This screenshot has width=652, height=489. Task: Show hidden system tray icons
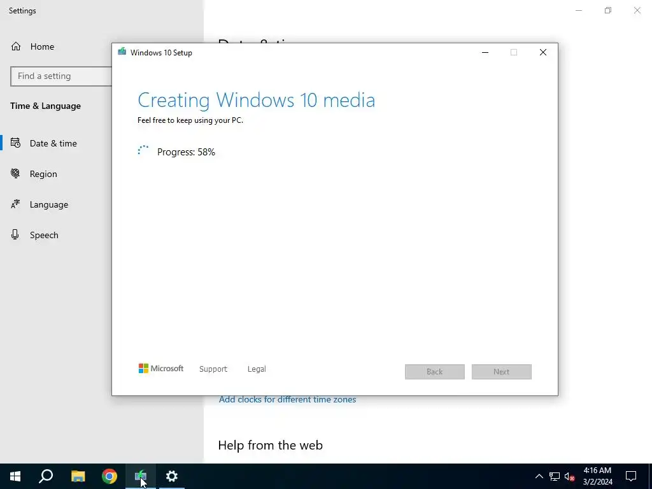pyautogui.click(x=539, y=476)
